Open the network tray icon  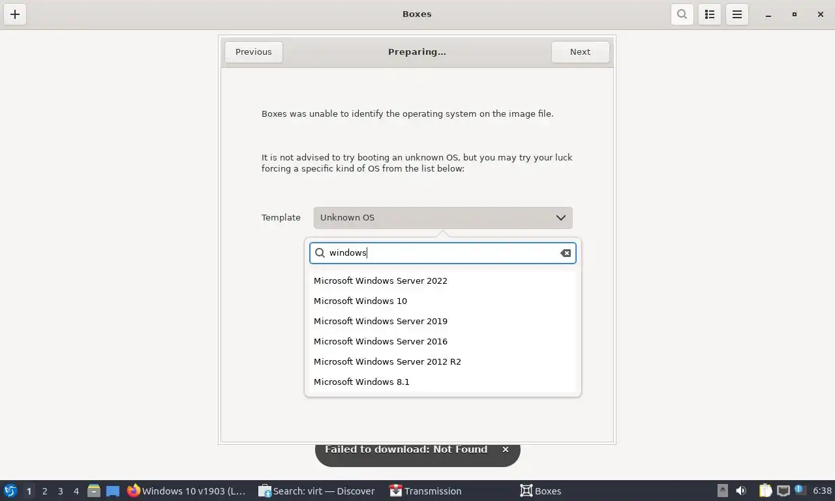783,491
